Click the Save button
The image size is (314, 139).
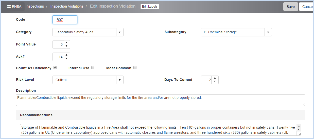[x=291, y=7]
